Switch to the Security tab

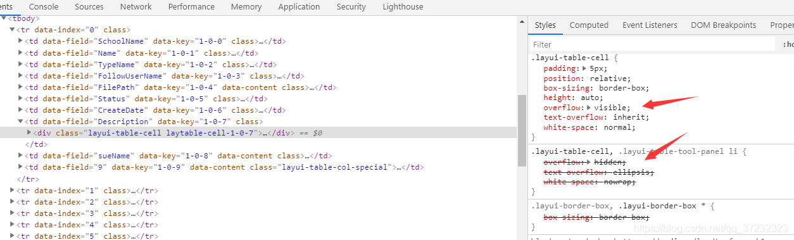tap(351, 6)
